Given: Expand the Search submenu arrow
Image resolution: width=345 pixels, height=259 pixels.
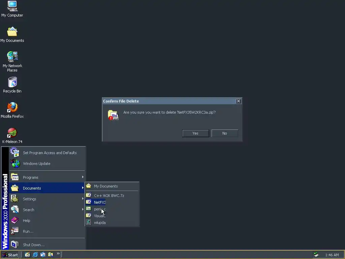Looking at the screenshot, I should pos(83,209).
